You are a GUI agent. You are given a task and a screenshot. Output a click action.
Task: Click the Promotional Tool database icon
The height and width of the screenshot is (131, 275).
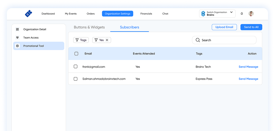(17, 46)
